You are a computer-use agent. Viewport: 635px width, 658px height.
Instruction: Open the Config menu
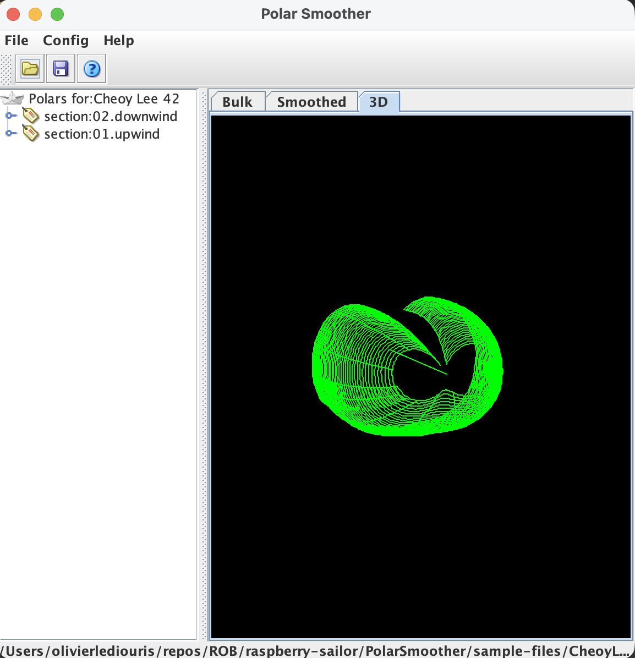(65, 41)
